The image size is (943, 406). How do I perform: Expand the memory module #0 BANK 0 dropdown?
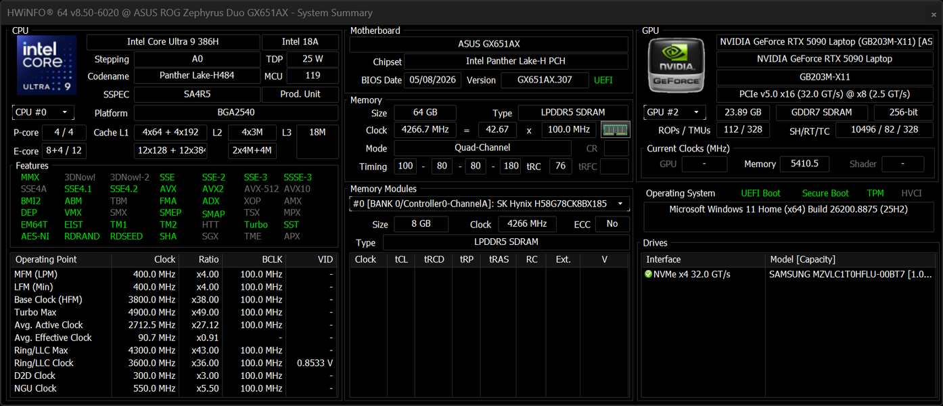(x=490, y=203)
